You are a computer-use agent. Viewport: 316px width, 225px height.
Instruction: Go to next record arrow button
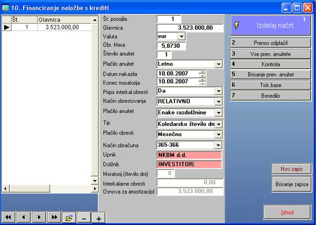[x=39, y=217]
